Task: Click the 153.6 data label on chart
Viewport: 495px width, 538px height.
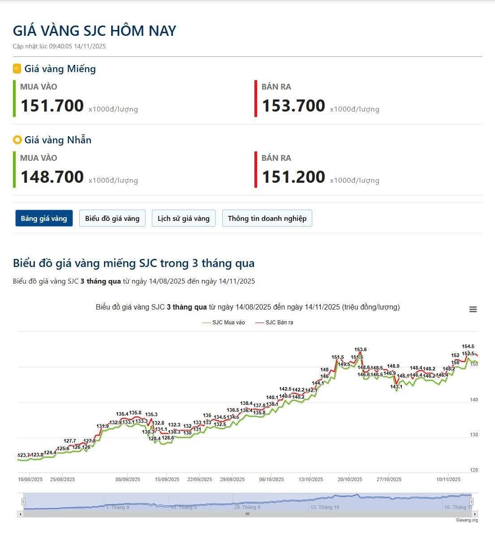Action: pos(361,349)
